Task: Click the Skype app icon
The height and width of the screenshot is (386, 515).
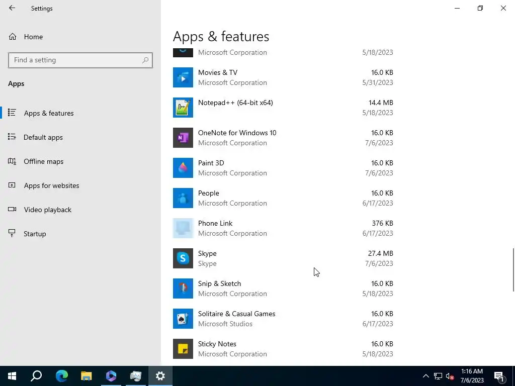Action: (x=183, y=259)
